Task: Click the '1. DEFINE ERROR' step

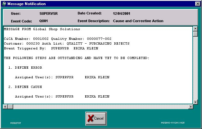Action: [25, 68]
